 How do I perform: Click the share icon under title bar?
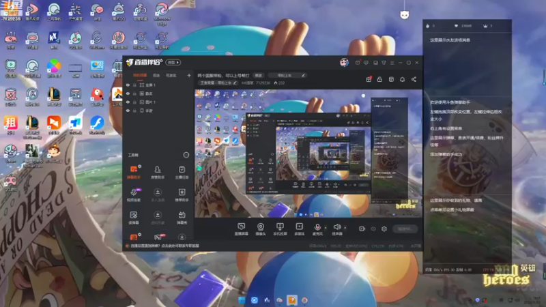click(414, 79)
